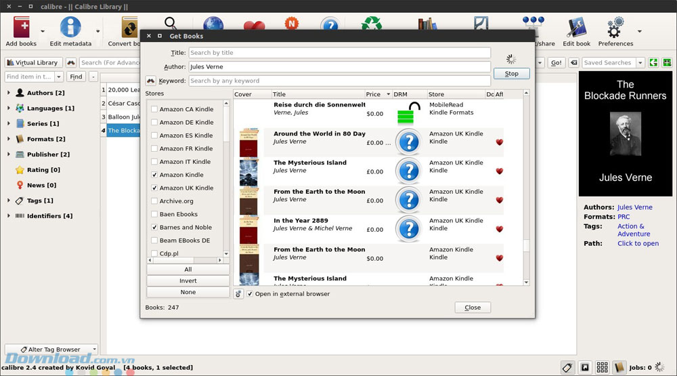
Task: Click the store configuration gear icon beside Open in external browser
Action: (238, 294)
